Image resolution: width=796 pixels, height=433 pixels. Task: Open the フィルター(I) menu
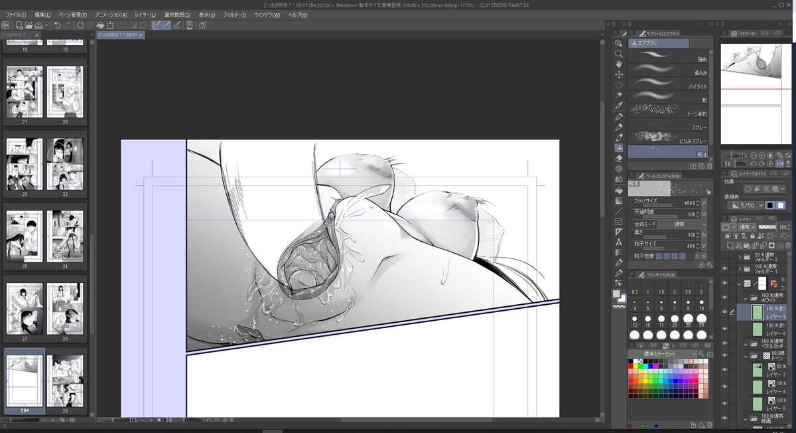coord(234,15)
